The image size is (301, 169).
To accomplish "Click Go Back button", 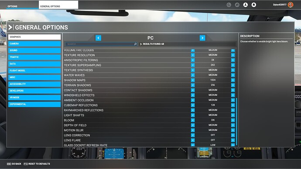I will [x=14, y=164].
